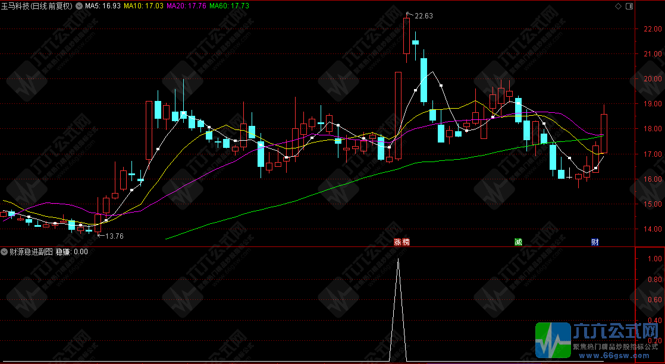
Task: Click the red 榜 event marker
Action: tap(406, 242)
